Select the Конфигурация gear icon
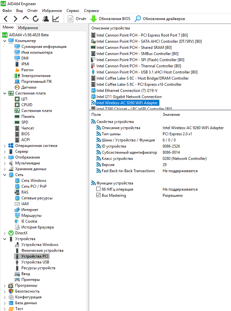 pos(11,297)
